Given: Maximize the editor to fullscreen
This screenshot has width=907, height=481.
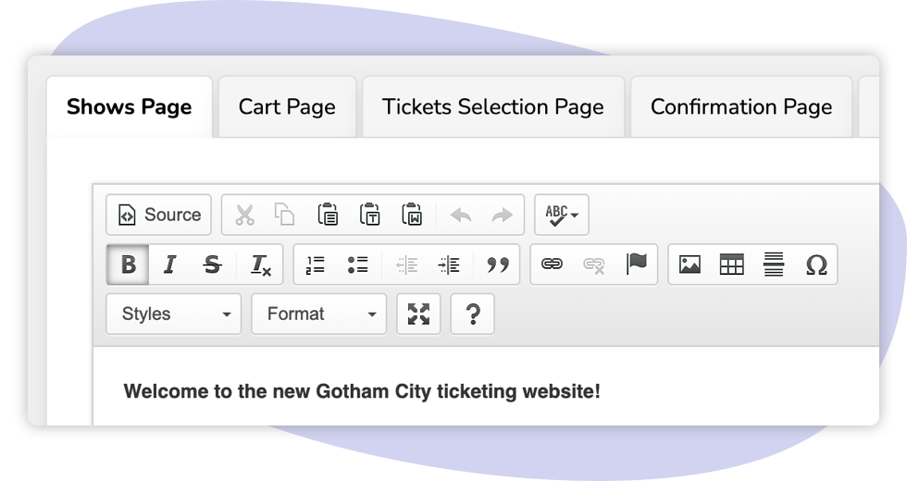Looking at the screenshot, I should (x=418, y=314).
